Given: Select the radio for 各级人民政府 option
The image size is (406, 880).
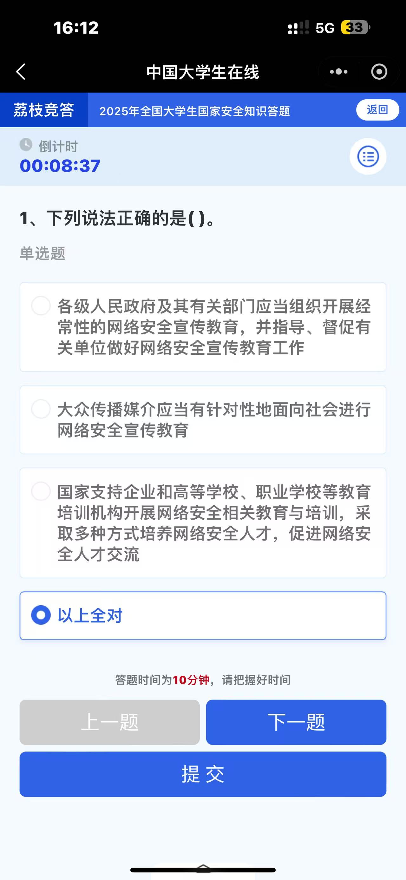Looking at the screenshot, I should (41, 305).
